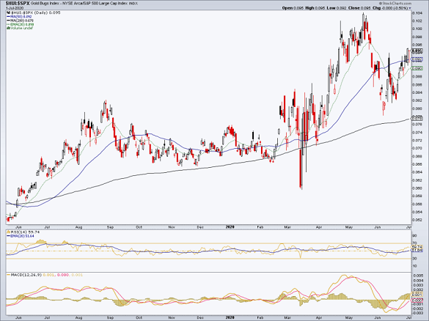Click the candlestick icon beside $HUI:$SPX (Daily)

9,13
